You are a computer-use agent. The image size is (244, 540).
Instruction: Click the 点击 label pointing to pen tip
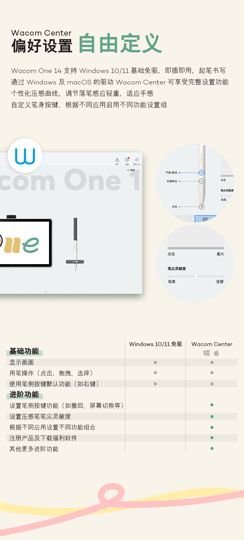click(x=175, y=207)
